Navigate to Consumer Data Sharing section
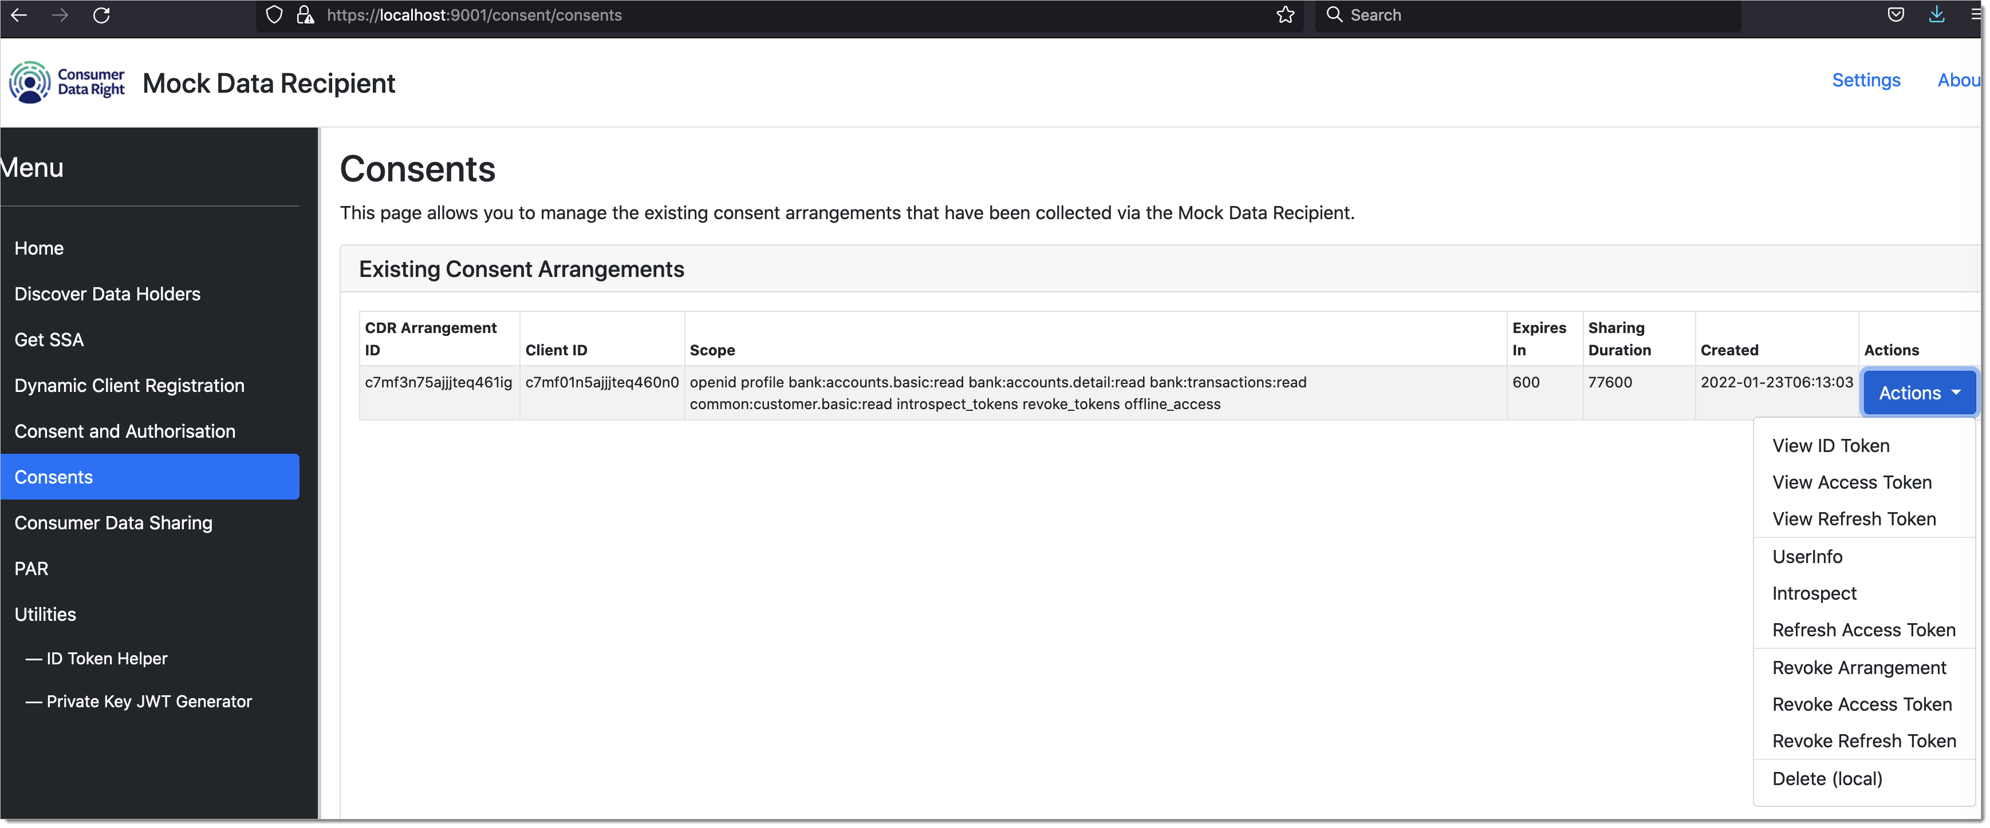 [112, 522]
